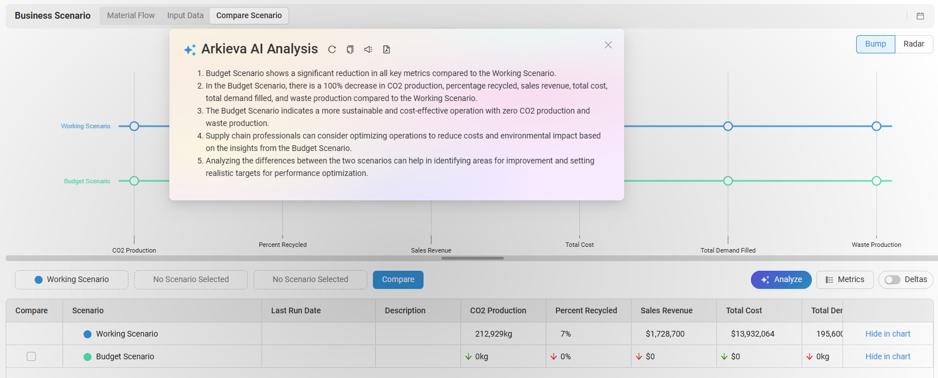Click the Working Scenario CO2 Production chart point
The height and width of the screenshot is (378, 938).
click(x=134, y=126)
